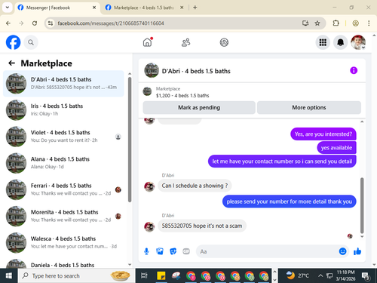Click the voice clip microphone icon
377x283 pixels.
pos(146,251)
